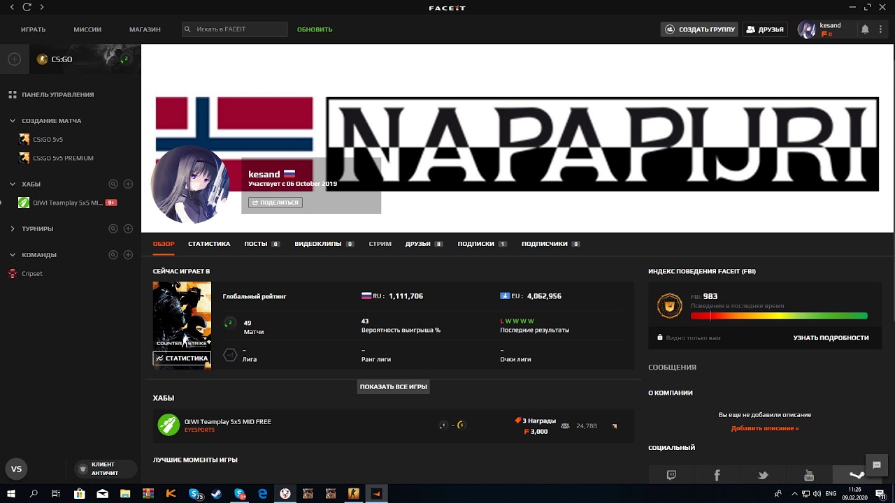The width and height of the screenshot is (895, 503).
Task: Switch to the Подписчики tab
Action: pyautogui.click(x=551, y=244)
